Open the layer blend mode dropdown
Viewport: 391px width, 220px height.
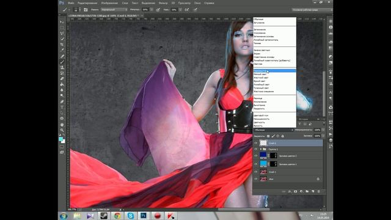(x=274, y=130)
